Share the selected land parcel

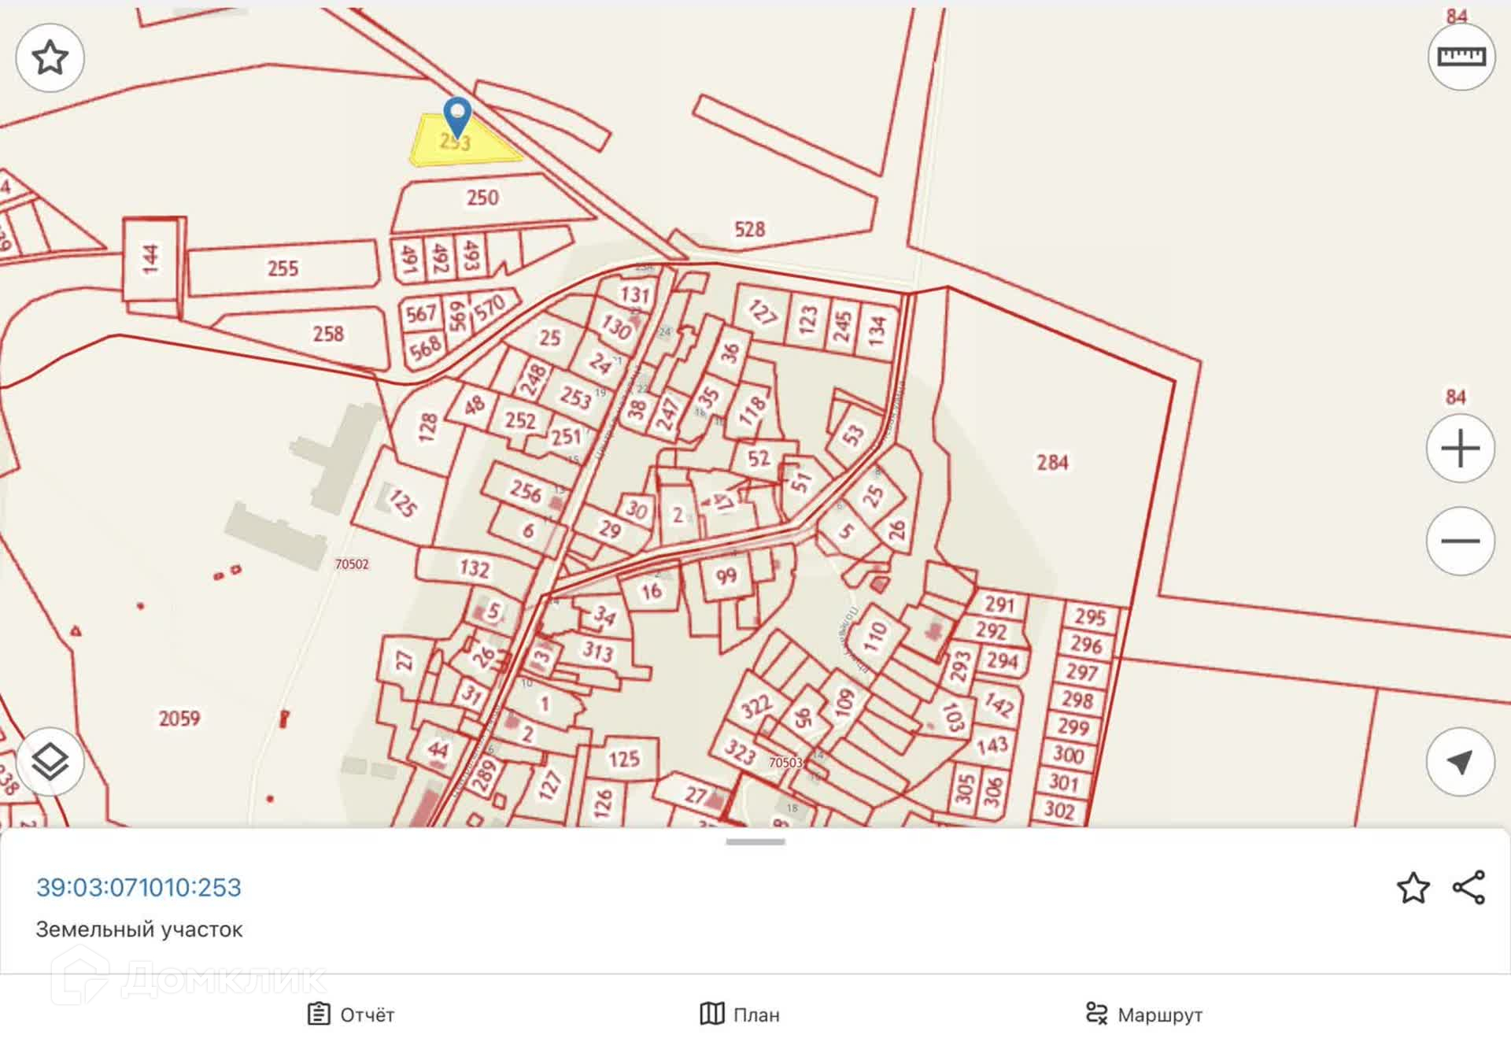pyautogui.click(x=1469, y=888)
